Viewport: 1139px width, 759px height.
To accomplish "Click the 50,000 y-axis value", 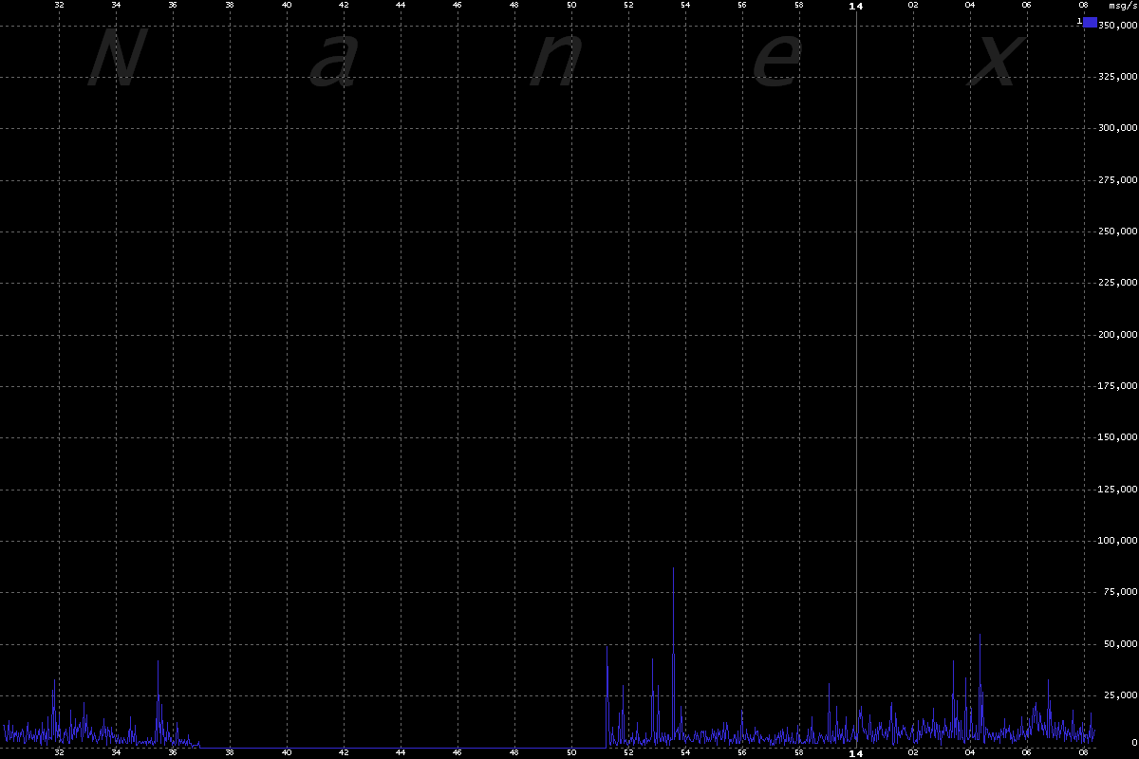I will pyautogui.click(x=1120, y=644).
